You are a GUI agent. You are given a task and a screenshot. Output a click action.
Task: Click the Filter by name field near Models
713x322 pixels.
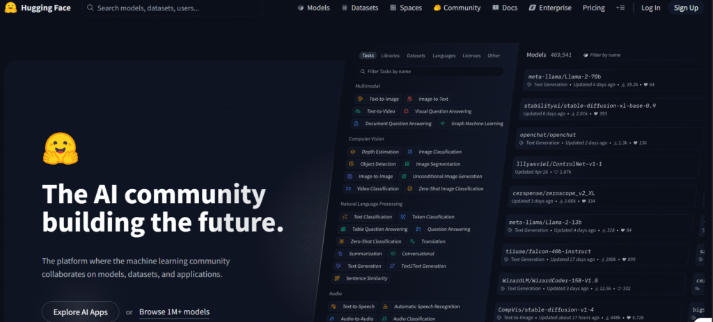(638, 55)
